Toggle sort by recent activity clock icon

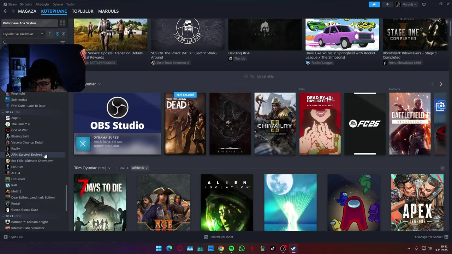coord(58,34)
